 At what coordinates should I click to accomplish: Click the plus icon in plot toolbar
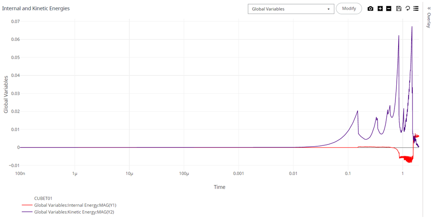[380, 9]
